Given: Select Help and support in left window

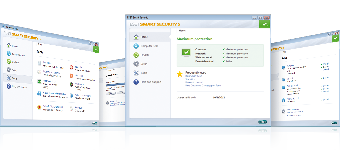Looking at the screenshot, I should (x=16, y=86).
